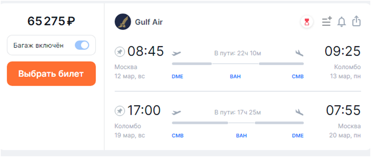
Task: Click the share ticket icon
Action: coord(356,22)
